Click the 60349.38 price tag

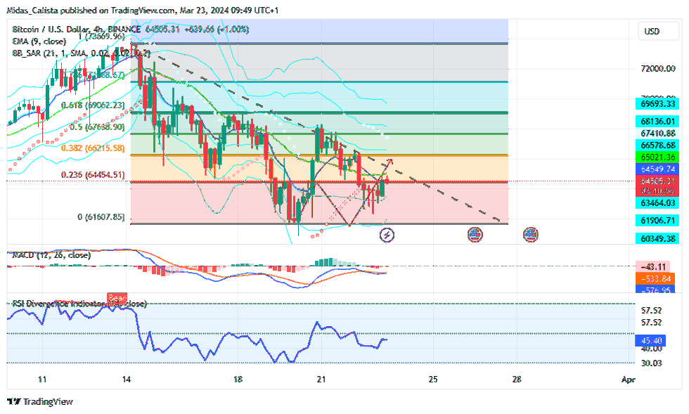point(657,239)
